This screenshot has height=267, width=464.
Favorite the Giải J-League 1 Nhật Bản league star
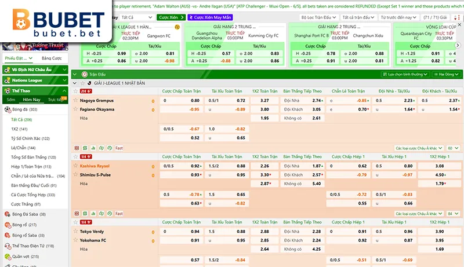82,83
